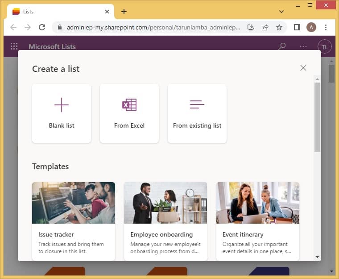Open the Chrome profile avatar A

[x=311, y=27]
